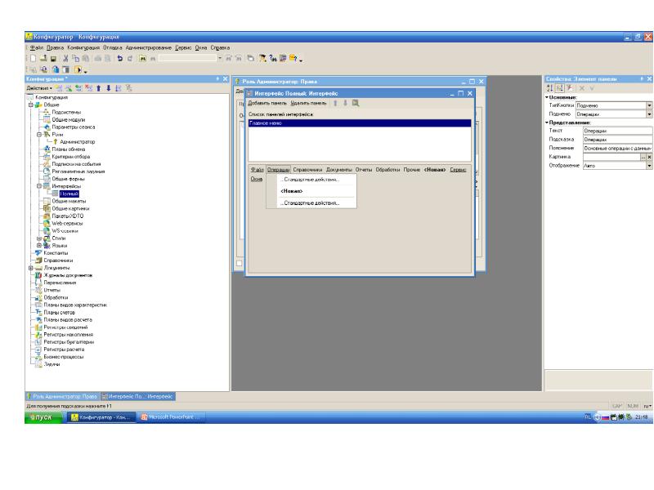
Task: Open the ТипКнопки dropdown list
Action: 649,105
